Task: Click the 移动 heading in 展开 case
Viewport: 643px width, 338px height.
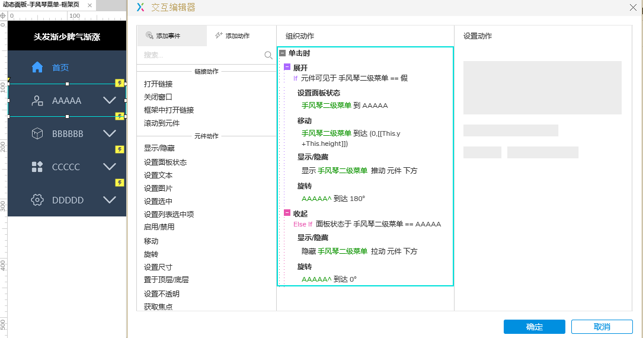Action: (x=304, y=121)
